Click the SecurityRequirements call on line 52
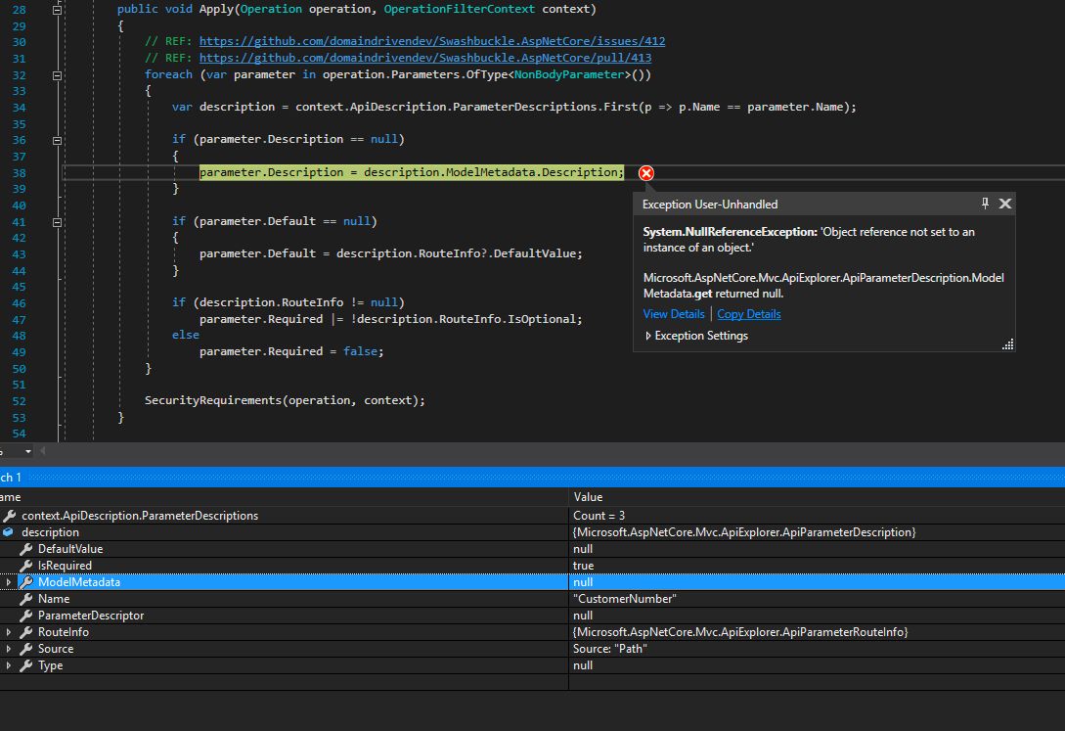 [x=285, y=400]
